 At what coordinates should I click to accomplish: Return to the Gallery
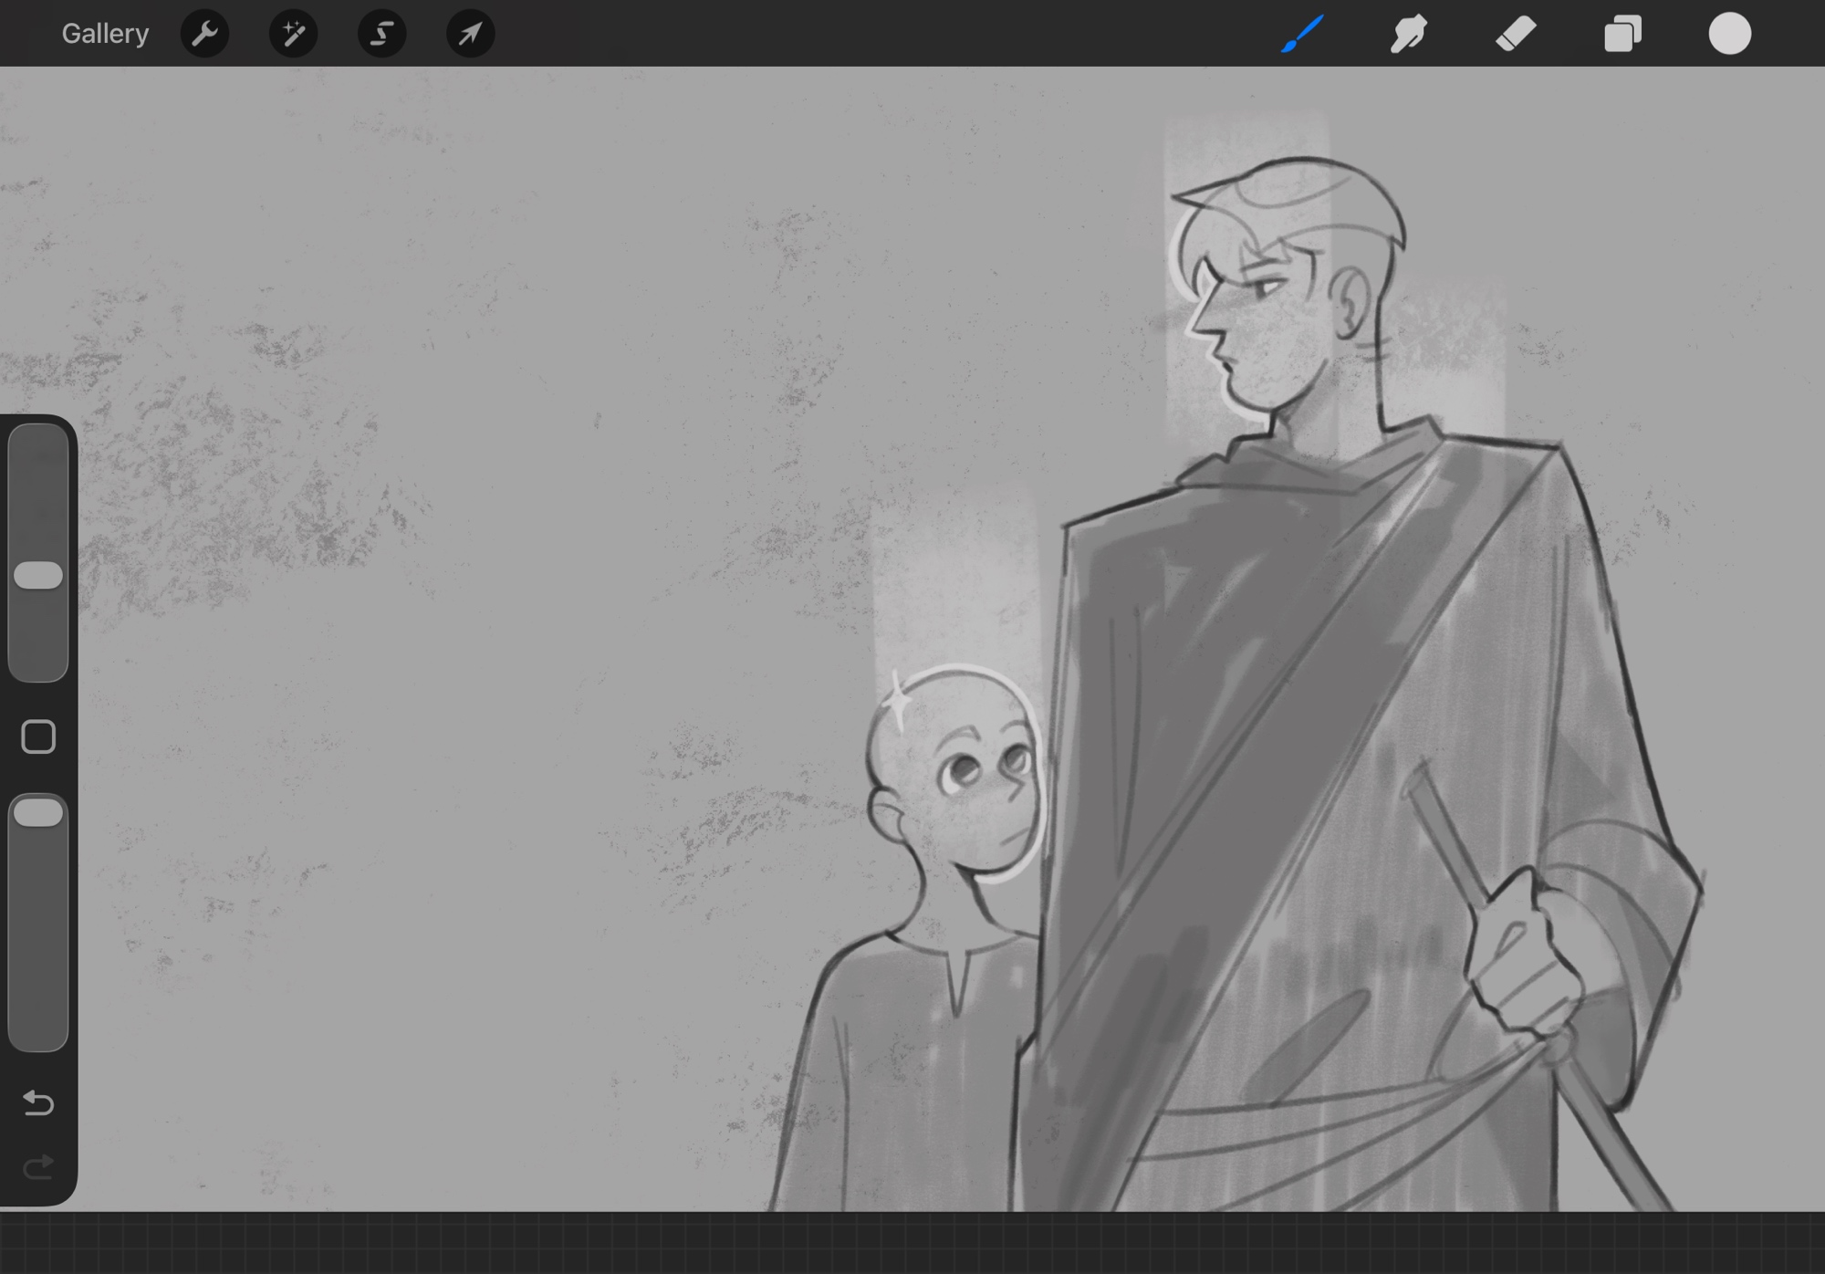pos(105,34)
